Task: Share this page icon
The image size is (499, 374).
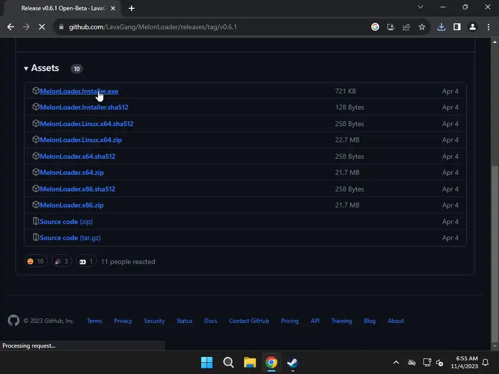Action: 406,27
